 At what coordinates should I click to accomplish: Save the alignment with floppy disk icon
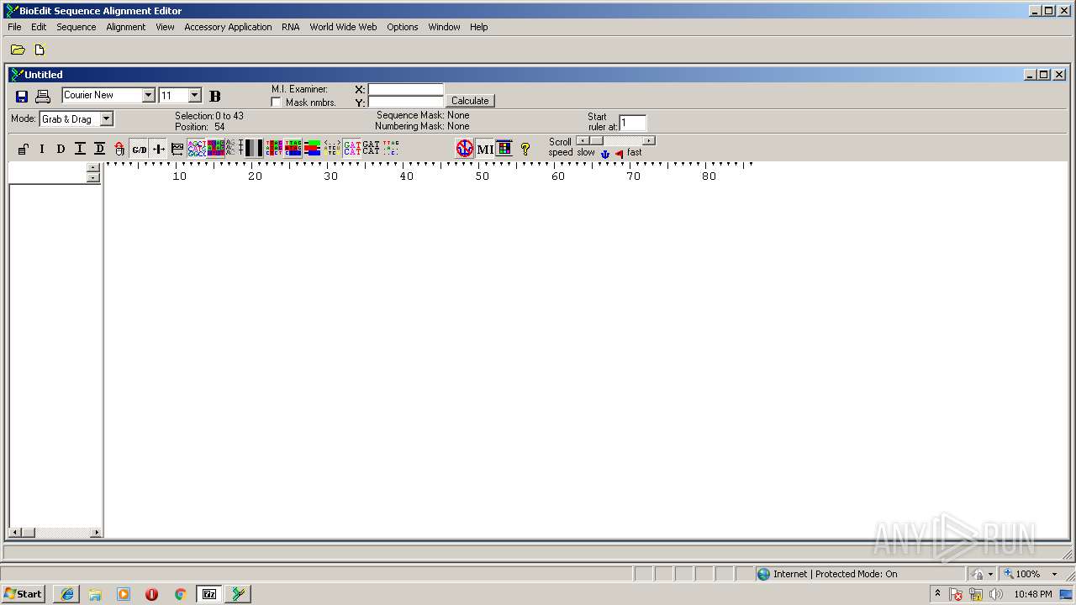[x=22, y=97]
